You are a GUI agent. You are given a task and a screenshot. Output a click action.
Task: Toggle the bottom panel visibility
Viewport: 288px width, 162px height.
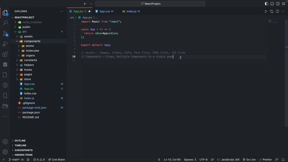click(x=272, y=4)
